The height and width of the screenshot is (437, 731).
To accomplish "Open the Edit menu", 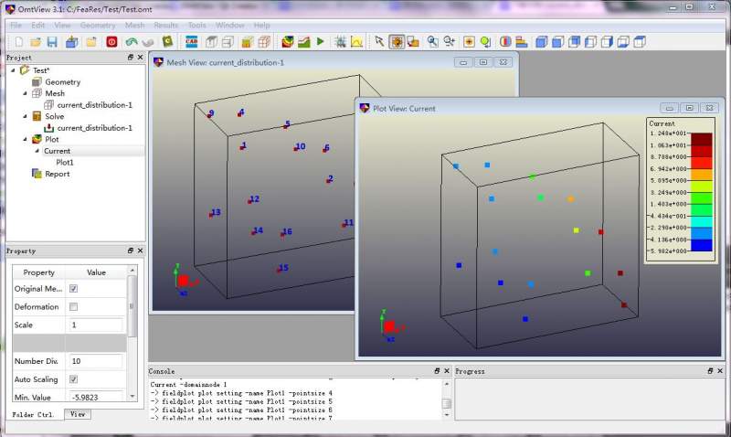I will click(38, 26).
